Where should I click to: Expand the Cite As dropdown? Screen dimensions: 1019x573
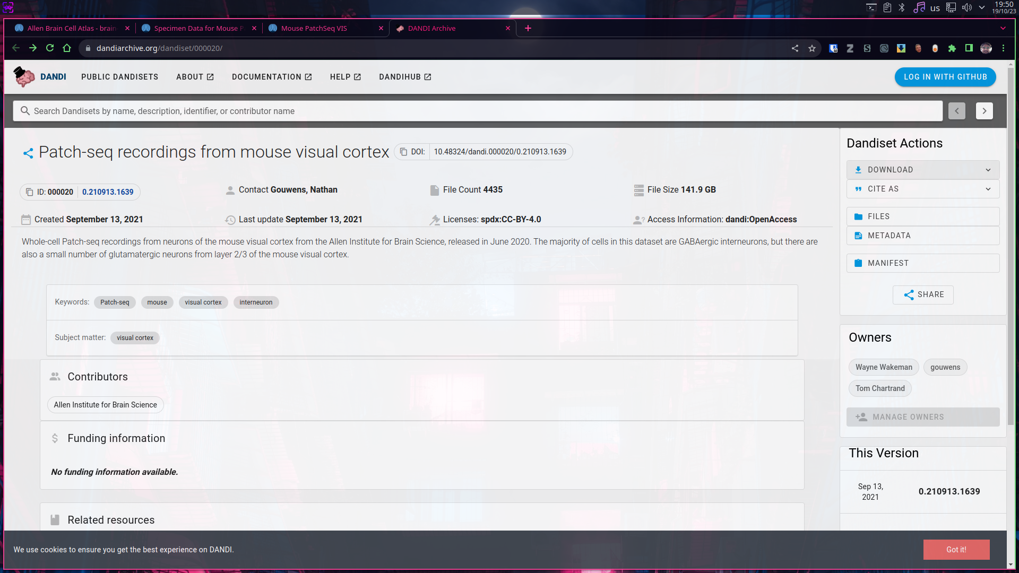923,189
